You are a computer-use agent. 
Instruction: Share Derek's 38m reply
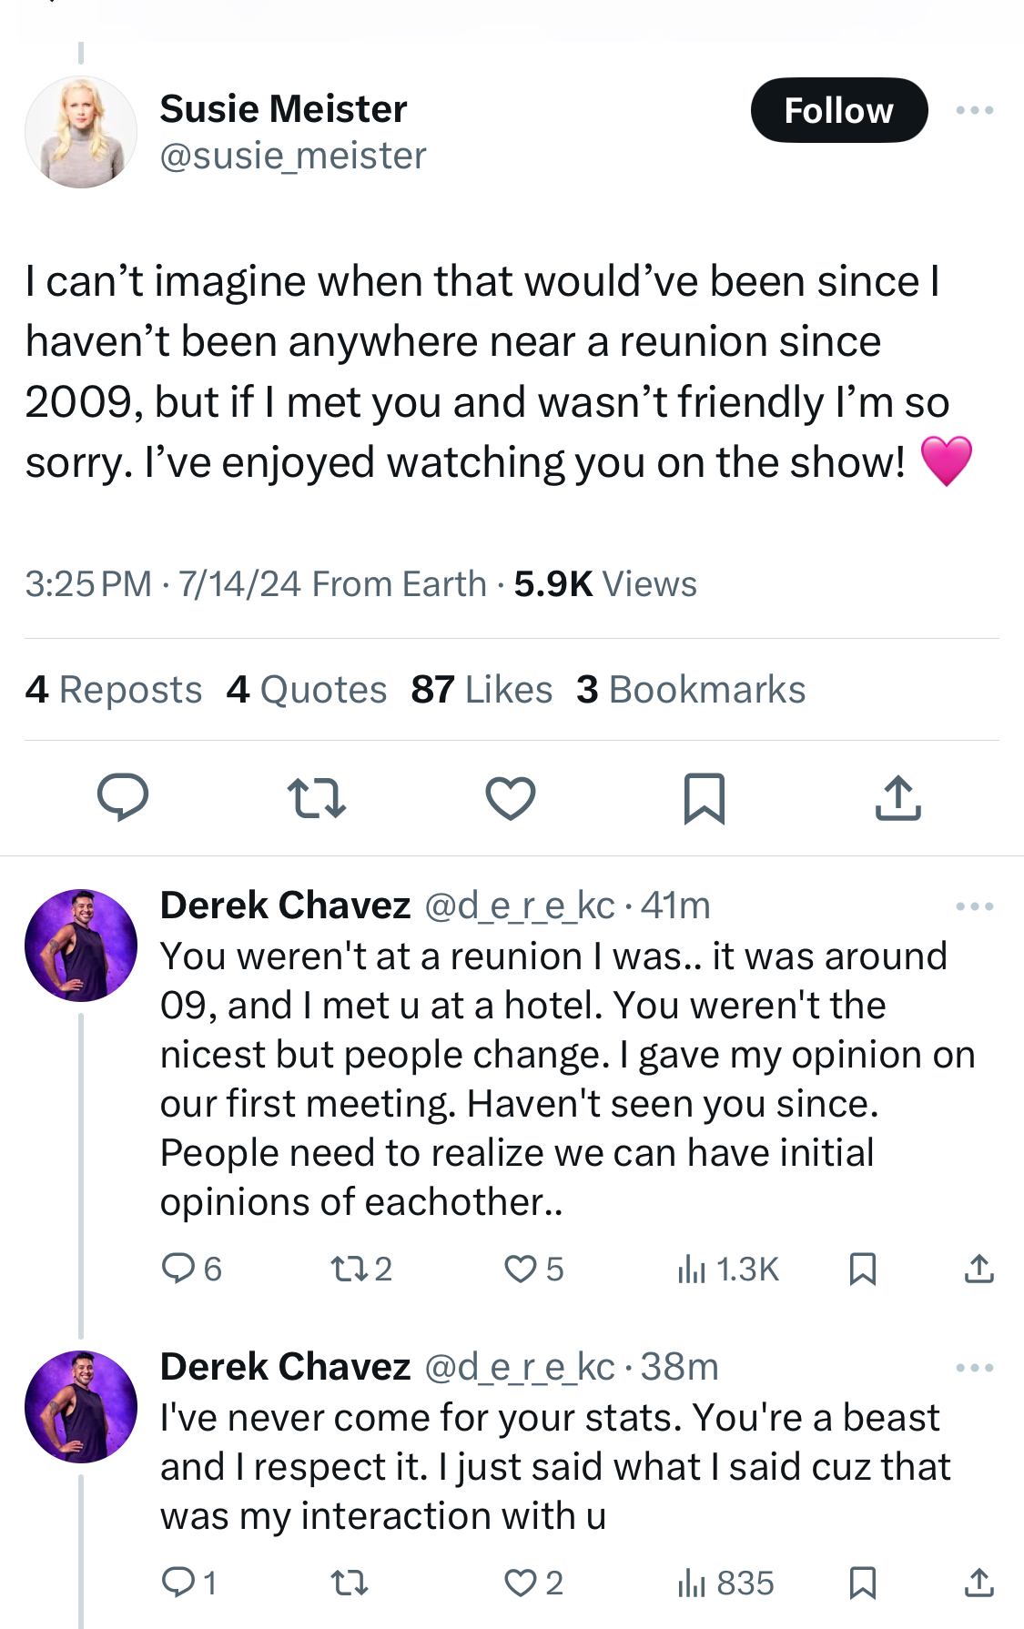[978, 1583]
